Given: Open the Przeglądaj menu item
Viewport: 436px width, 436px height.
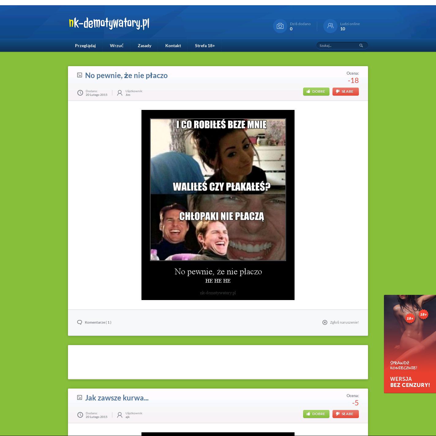Looking at the screenshot, I should point(85,46).
